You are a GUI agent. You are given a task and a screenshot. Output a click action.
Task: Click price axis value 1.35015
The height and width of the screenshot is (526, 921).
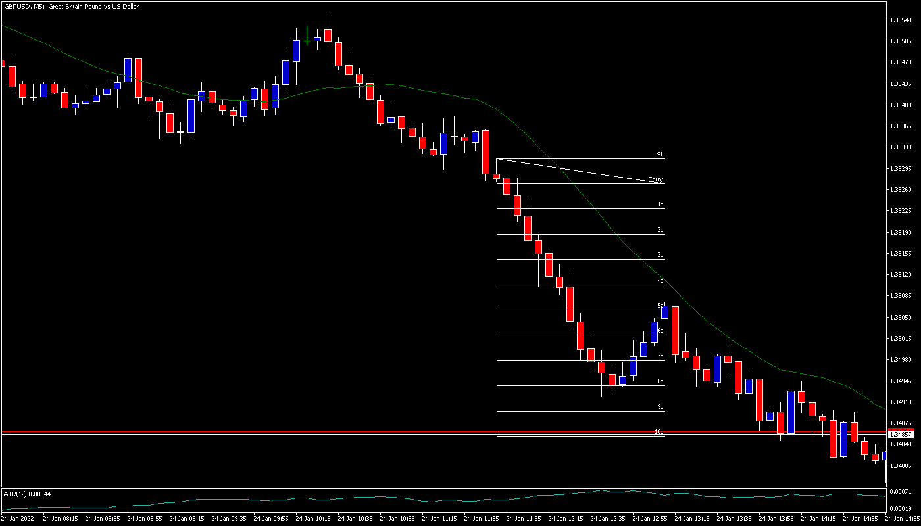click(901, 339)
